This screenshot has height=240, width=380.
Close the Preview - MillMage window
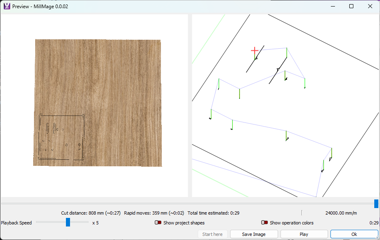tap(370, 6)
